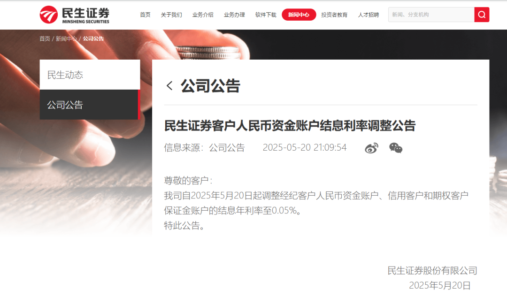507x305 pixels.
Task: Click the greeting 尊敬的客户：
Action: [x=188, y=181]
